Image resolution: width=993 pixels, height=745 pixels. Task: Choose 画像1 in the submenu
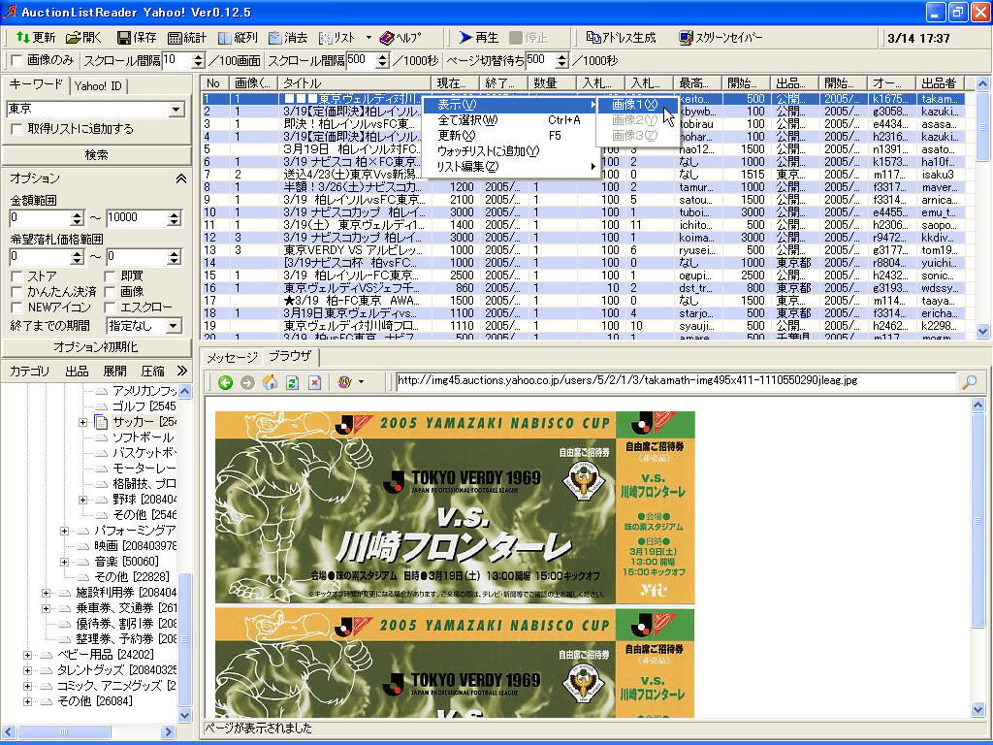638,105
